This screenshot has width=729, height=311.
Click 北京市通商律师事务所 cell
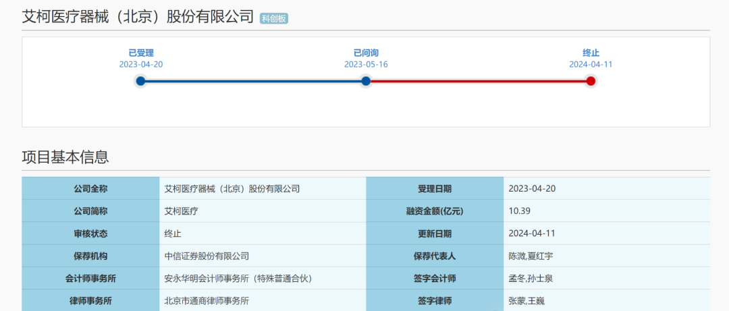263,300
